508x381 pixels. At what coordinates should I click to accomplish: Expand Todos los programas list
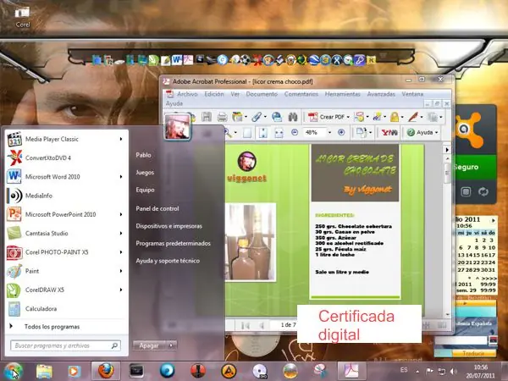[52, 326]
